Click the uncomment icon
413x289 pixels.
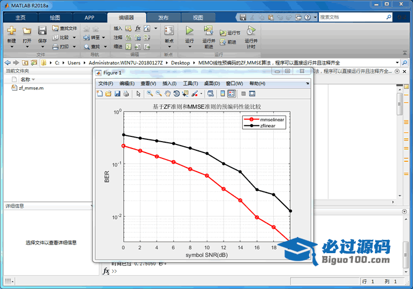tap(137, 38)
